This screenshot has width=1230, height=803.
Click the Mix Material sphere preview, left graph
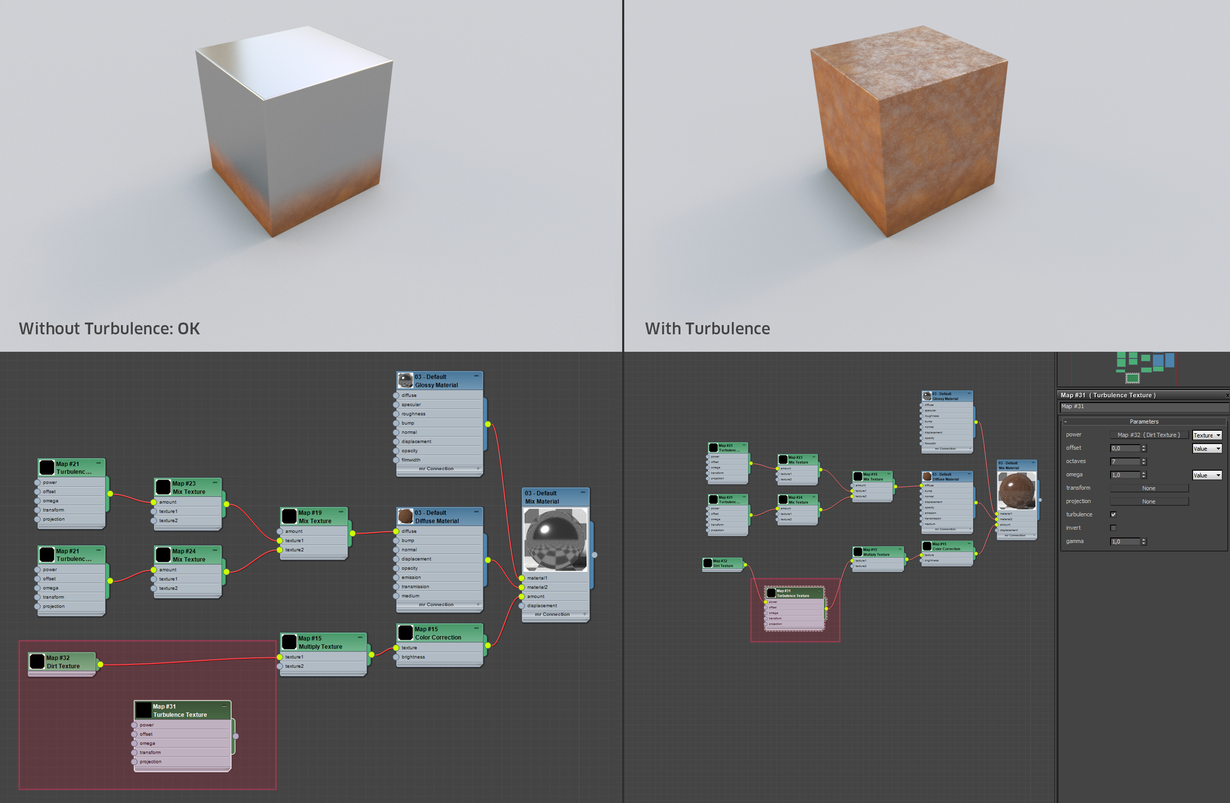click(556, 539)
